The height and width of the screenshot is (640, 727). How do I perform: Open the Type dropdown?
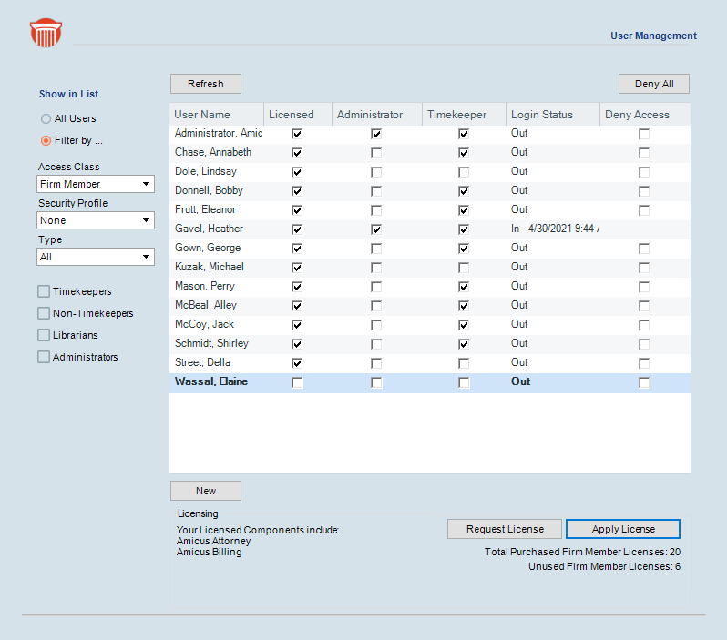click(96, 257)
